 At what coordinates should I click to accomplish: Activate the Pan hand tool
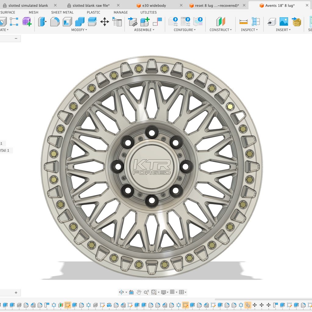(x=139, y=292)
